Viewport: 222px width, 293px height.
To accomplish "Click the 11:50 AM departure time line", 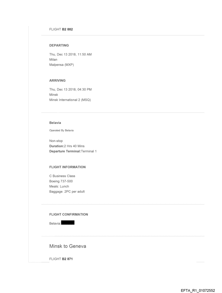I will point(70,54).
